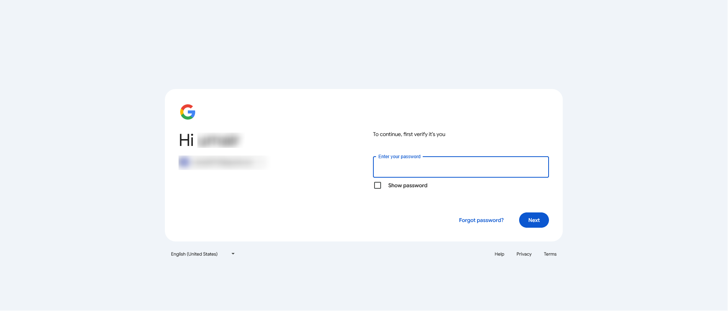
Task: Focus the Enter your password field
Action: (x=461, y=168)
